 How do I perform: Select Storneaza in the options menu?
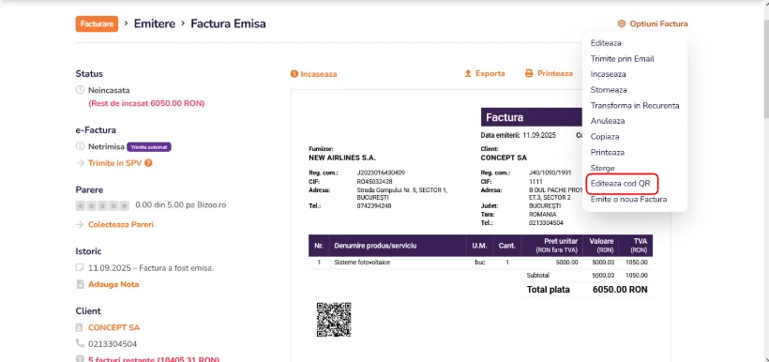pos(609,90)
